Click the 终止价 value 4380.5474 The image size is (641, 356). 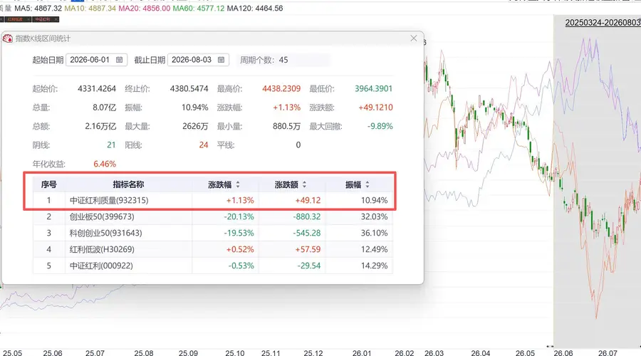(x=189, y=89)
